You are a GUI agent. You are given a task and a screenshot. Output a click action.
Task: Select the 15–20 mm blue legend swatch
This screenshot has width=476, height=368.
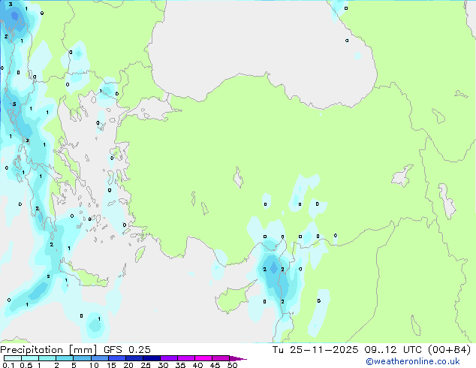point(117,358)
